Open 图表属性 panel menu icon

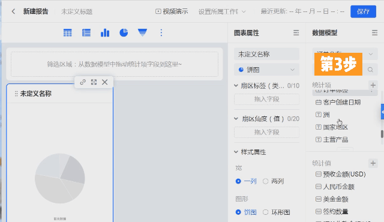(x=296, y=33)
